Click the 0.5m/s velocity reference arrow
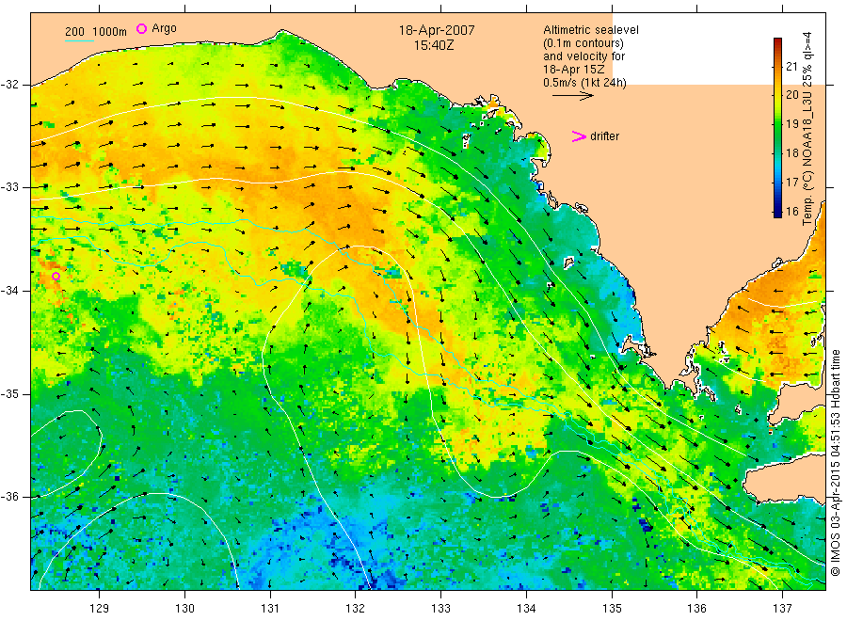Image resolution: width=847 pixels, height=621 pixels. (x=572, y=96)
